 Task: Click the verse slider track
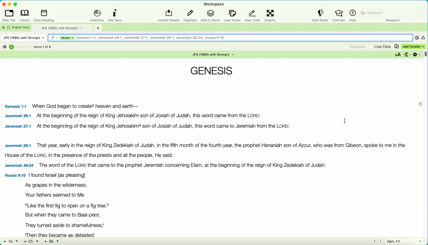click(23, 47)
